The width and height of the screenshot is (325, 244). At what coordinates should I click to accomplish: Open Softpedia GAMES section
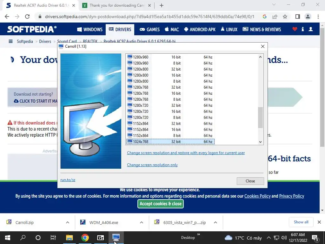coord(149,30)
